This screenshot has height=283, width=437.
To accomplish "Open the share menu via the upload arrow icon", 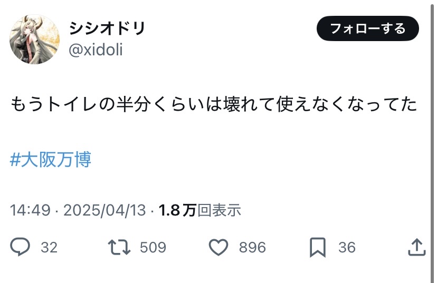I will coord(417,247).
